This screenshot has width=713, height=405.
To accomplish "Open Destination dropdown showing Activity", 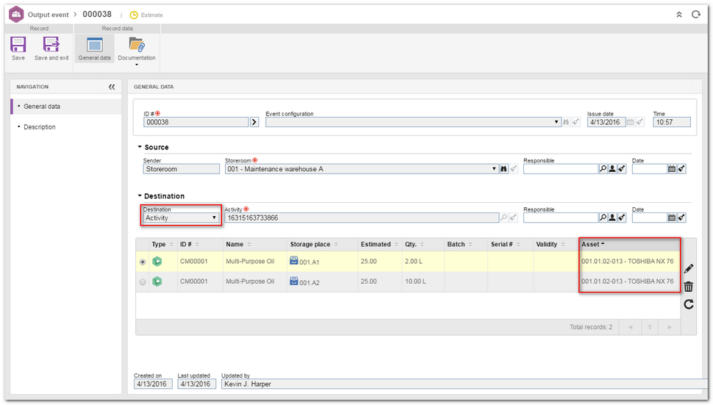I will (181, 218).
